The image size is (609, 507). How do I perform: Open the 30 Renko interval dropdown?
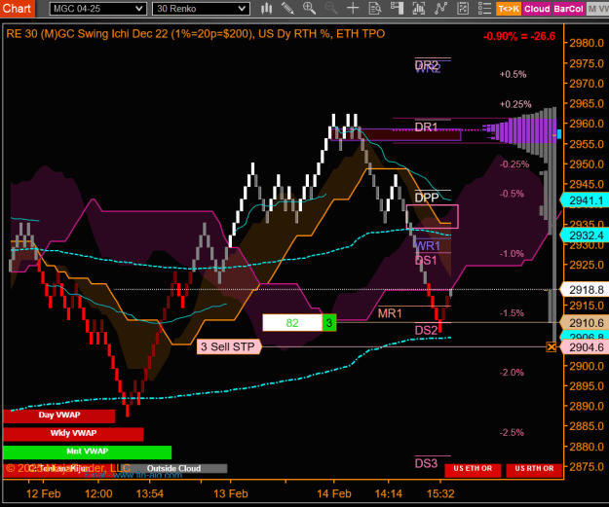tap(201, 9)
